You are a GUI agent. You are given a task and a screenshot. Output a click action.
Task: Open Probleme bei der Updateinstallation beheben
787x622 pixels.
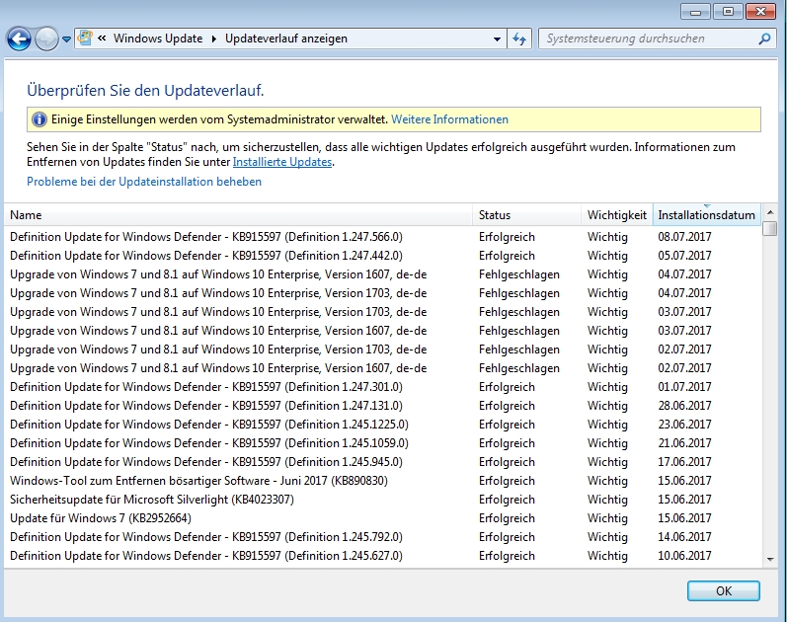click(x=144, y=182)
